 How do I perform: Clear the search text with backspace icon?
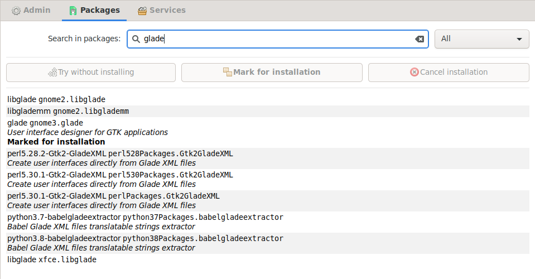420,39
